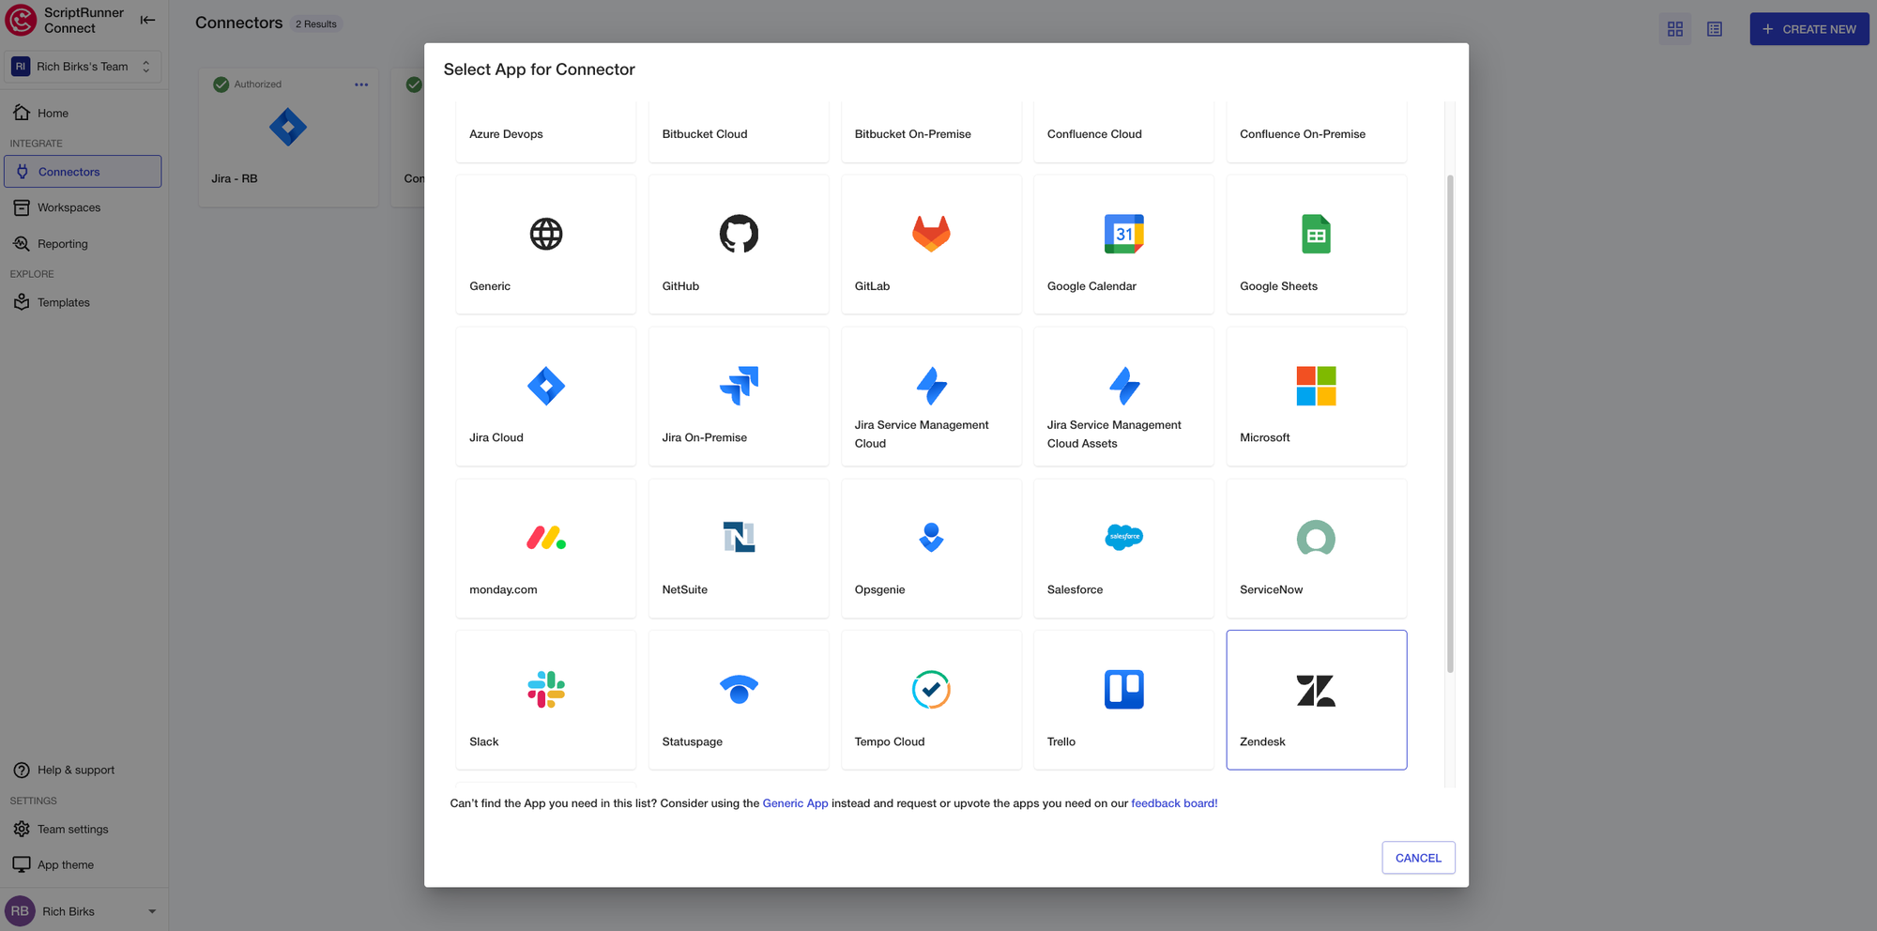Click the RB user avatar
The image size is (1877, 931).
pos(20,911)
